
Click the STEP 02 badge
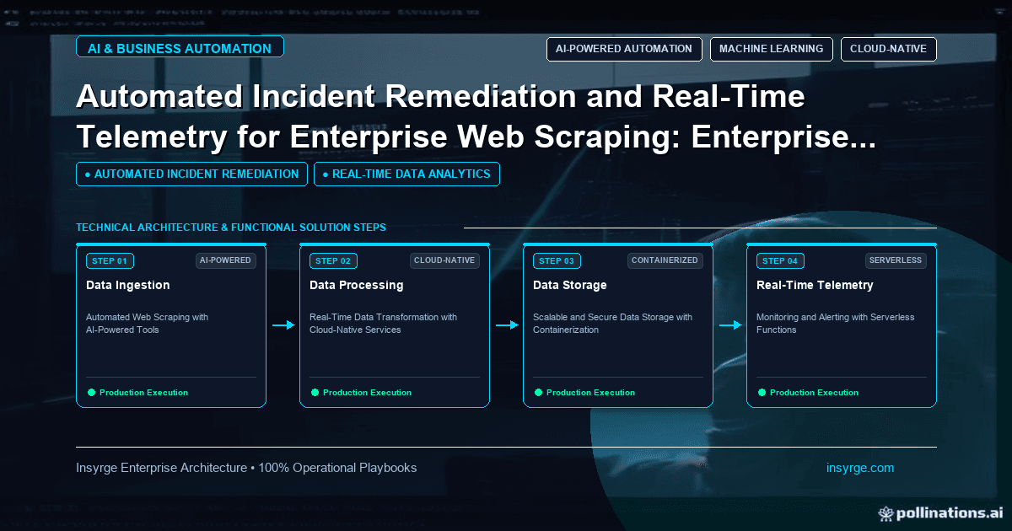click(333, 260)
